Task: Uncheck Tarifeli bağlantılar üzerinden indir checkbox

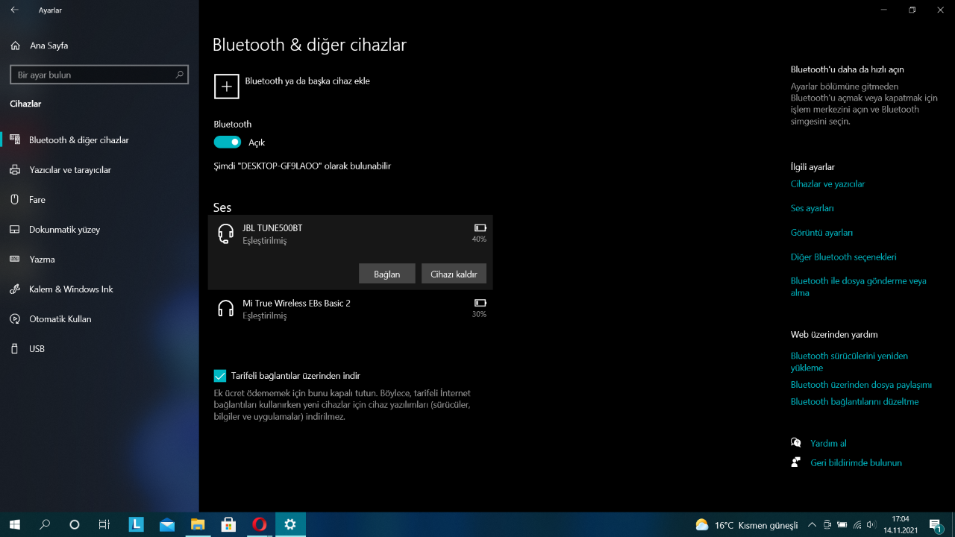Action: pos(220,376)
